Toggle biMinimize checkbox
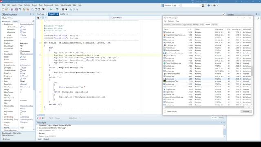The image size is (261, 147). point(21,29)
